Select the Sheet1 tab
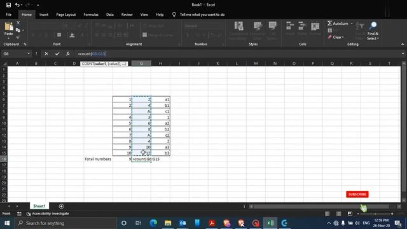This screenshot has height=229, width=407. 39,206
